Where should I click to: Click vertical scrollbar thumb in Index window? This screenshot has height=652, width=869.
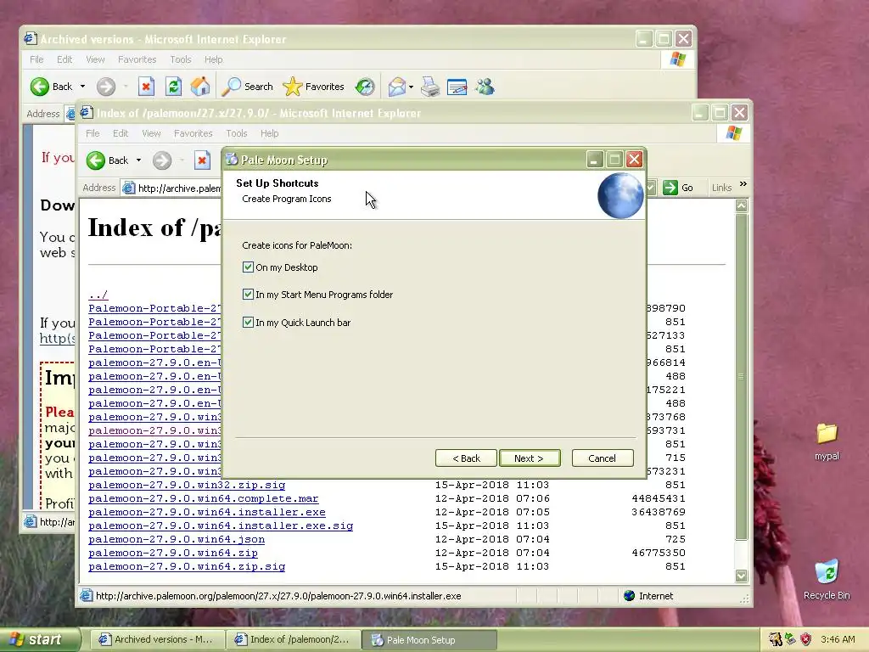(x=742, y=376)
